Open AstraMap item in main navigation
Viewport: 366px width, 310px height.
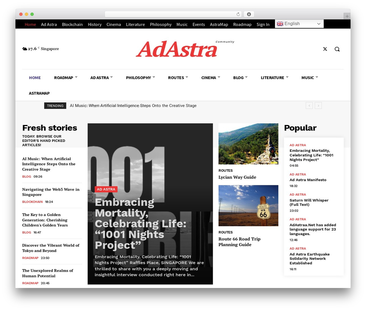(39, 93)
